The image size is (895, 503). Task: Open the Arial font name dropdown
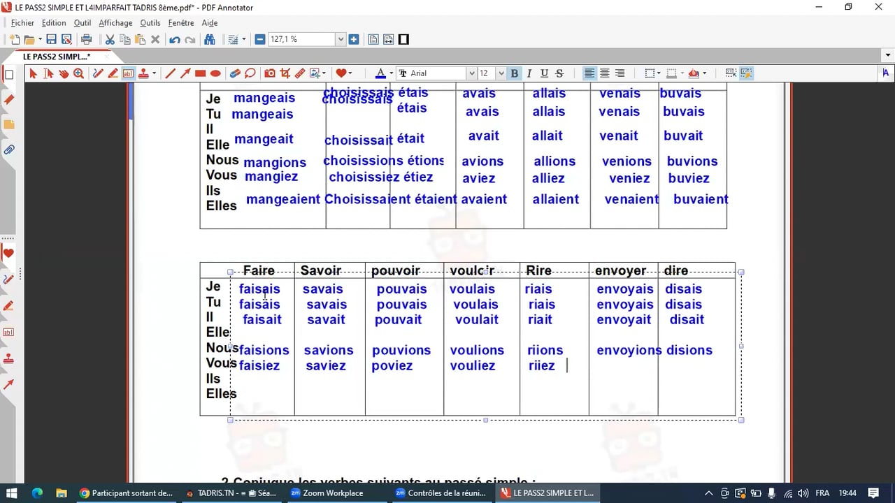point(471,73)
